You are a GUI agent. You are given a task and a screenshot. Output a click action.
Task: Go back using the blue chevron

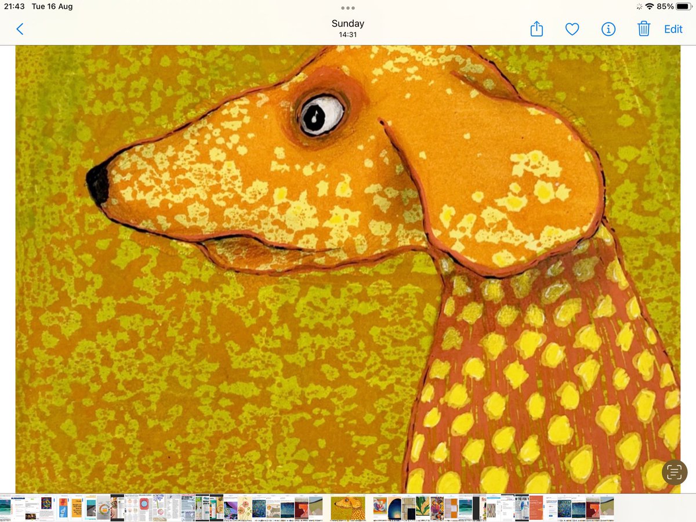(x=20, y=29)
